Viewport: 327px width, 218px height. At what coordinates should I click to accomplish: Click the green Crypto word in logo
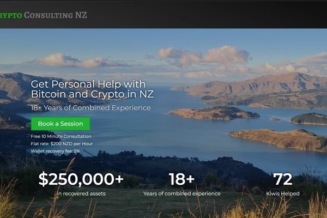(11, 15)
